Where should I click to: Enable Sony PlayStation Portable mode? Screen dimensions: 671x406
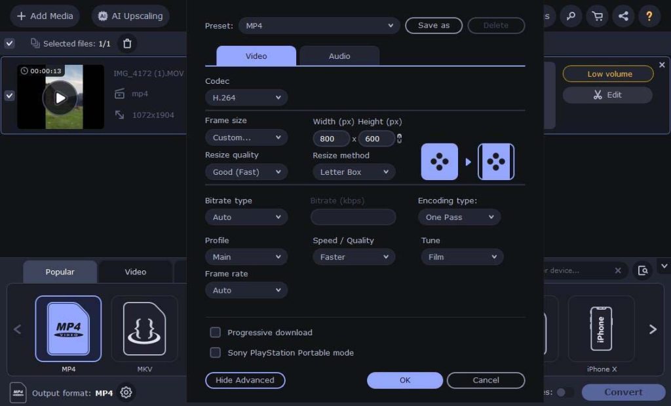coord(215,352)
